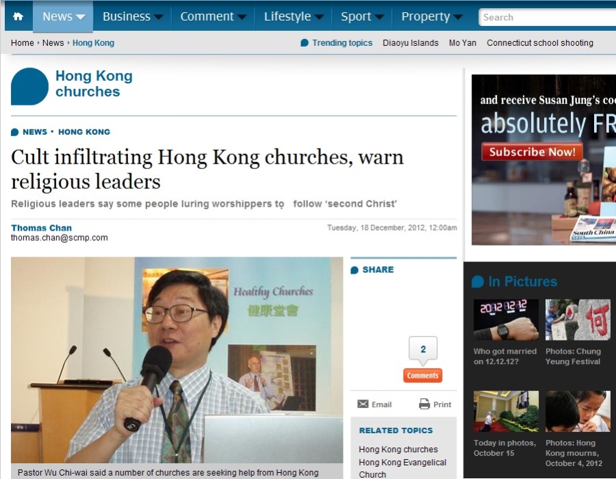616x479 pixels.
Task: Go to the Home icon in navbar
Action: [x=18, y=16]
